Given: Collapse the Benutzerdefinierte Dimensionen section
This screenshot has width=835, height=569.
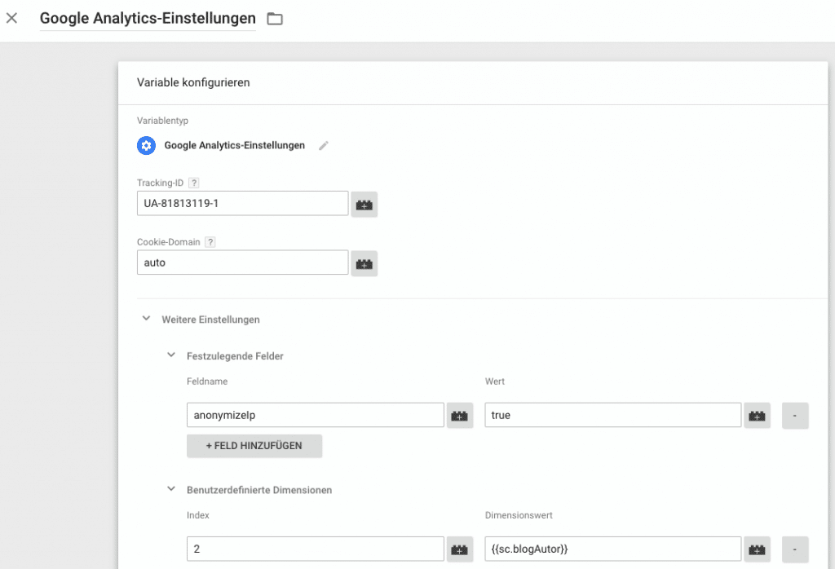Looking at the screenshot, I should pyautogui.click(x=171, y=488).
